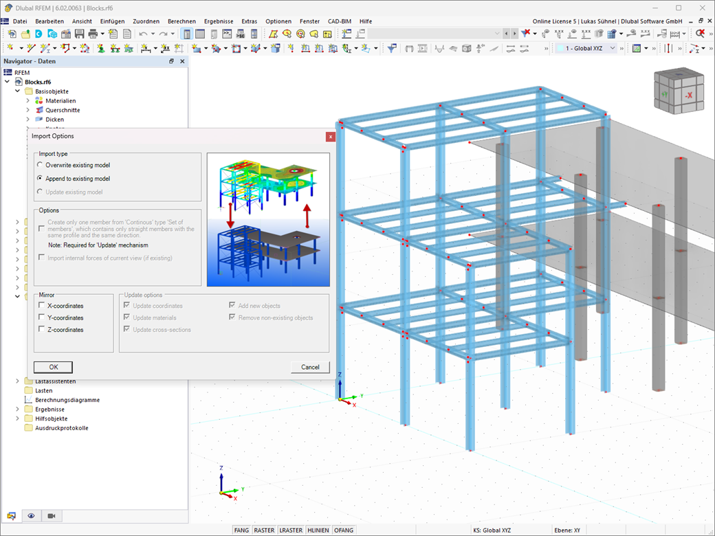Toggle FANG snap in status bar
715x536 pixels.
point(241,530)
